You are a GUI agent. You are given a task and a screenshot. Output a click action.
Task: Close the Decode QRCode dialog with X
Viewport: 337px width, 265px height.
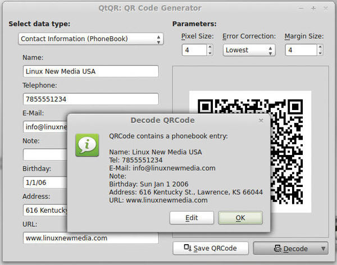pyautogui.click(x=261, y=120)
